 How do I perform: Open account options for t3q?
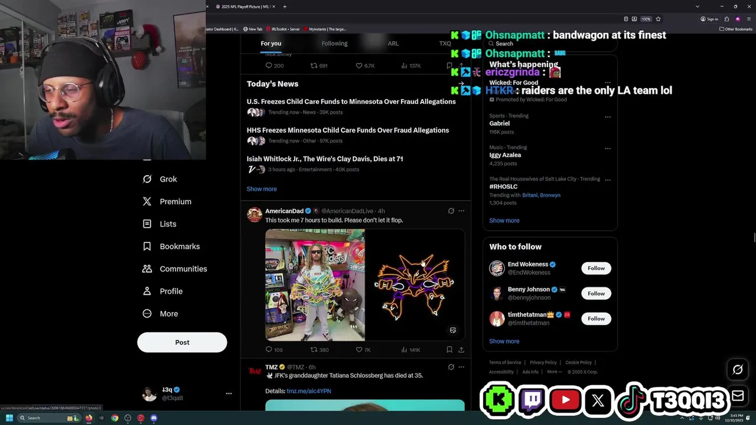229,393
